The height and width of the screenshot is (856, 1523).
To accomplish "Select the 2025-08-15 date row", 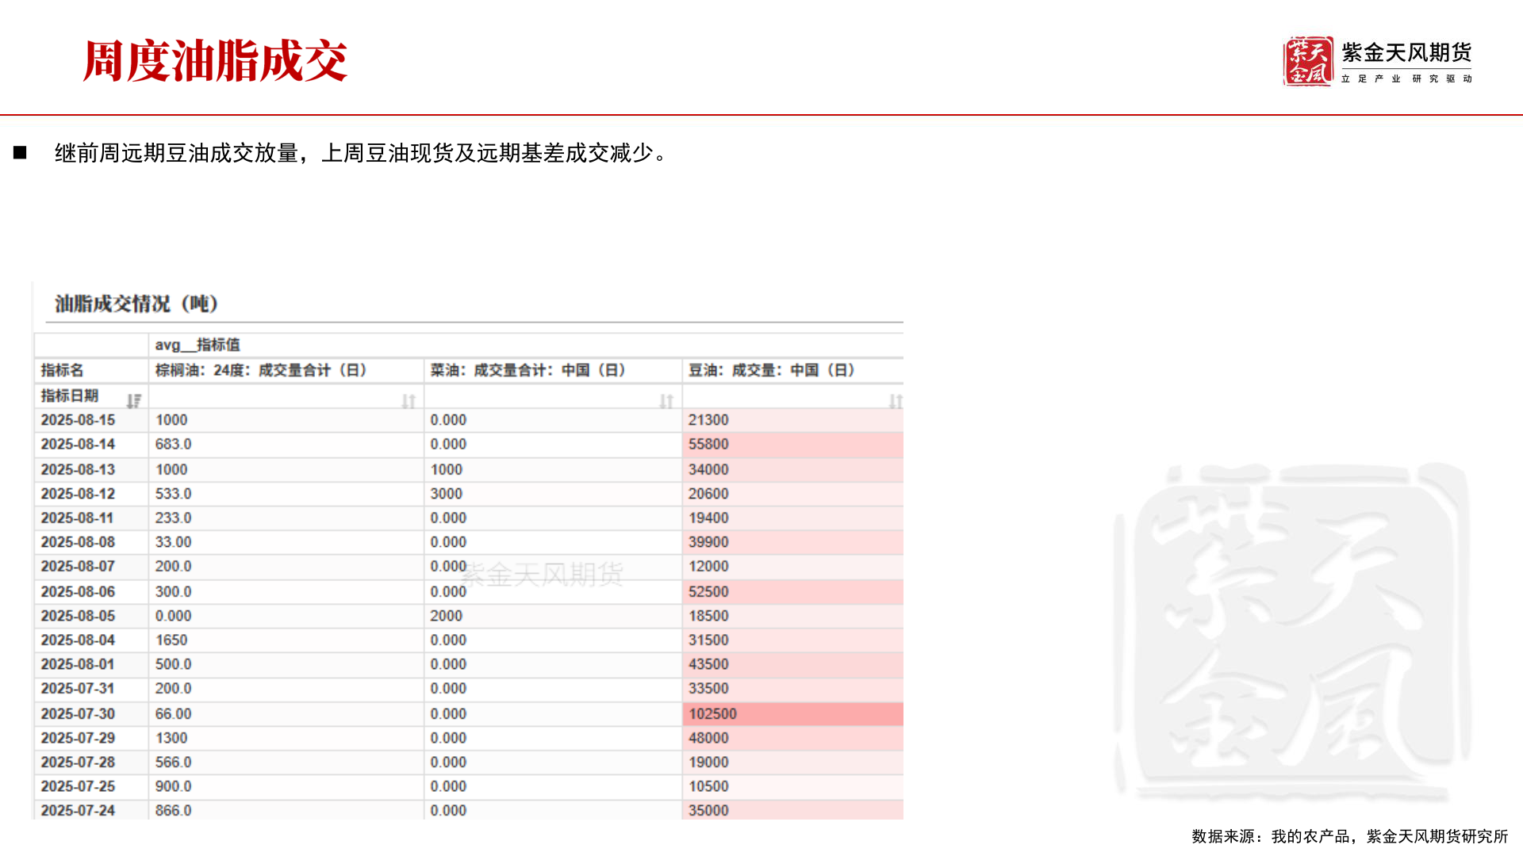I will pos(80,420).
